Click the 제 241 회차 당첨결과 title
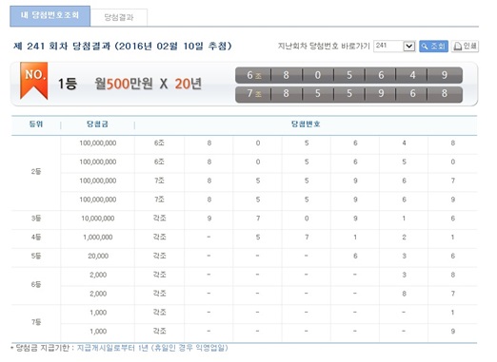The height and width of the screenshot is (362, 497). point(62,47)
